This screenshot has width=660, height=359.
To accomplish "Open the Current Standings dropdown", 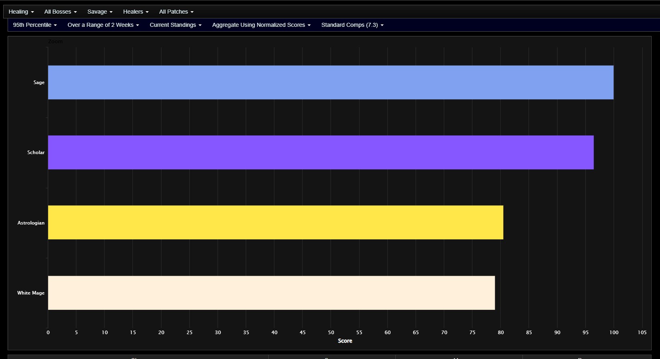I will pyautogui.click(x=176, y=25).
